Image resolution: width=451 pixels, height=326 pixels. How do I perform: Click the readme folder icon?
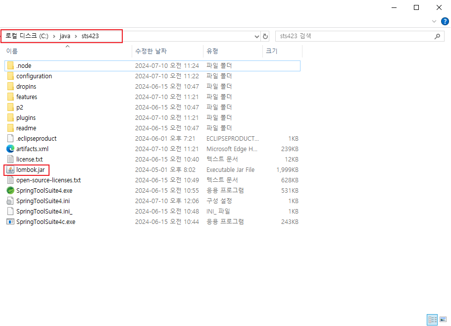point(10,128)
